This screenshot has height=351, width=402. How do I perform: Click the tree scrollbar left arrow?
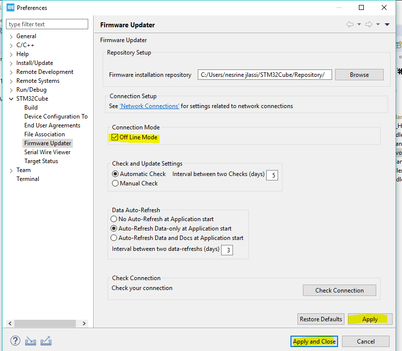click(10, 323)
